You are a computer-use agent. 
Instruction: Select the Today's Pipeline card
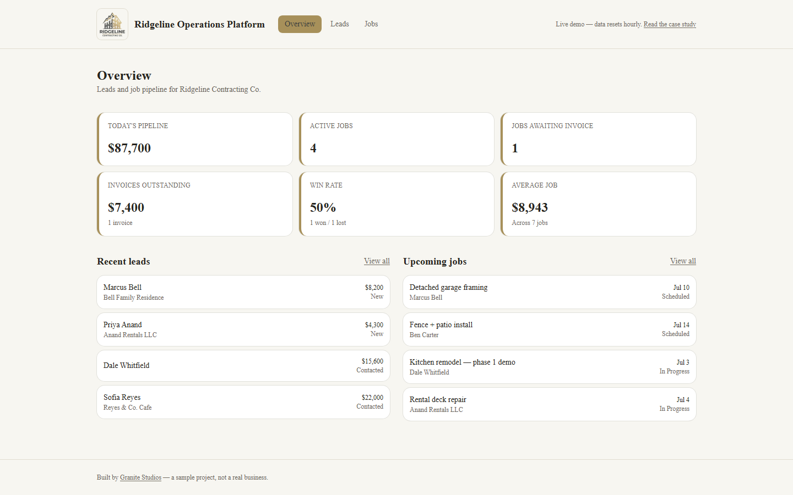[195, 139]
